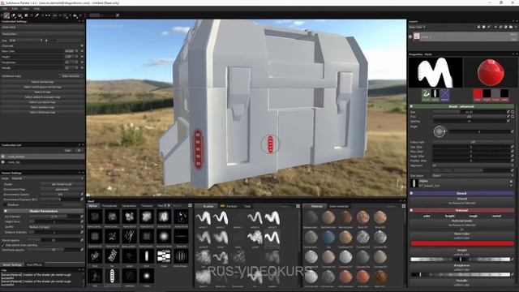Screen dimensions: 519x292
Task: Click Select thickness map button
Action: 42,112
